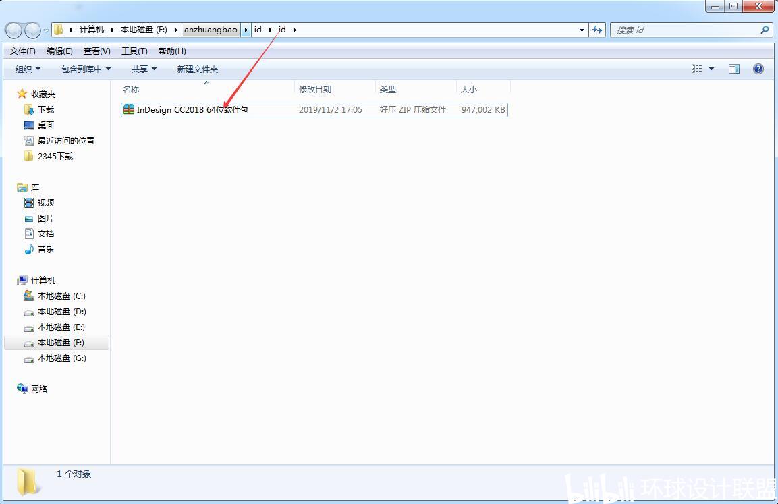
Task: Click the 计算机 monitor icon in navigation pane
Action: coord(22,280)
